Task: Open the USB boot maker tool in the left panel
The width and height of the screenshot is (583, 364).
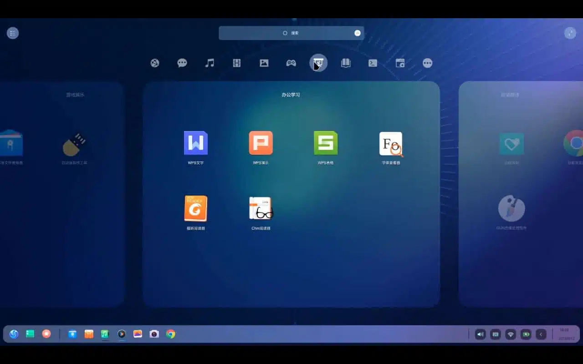Action: [74, 144]
